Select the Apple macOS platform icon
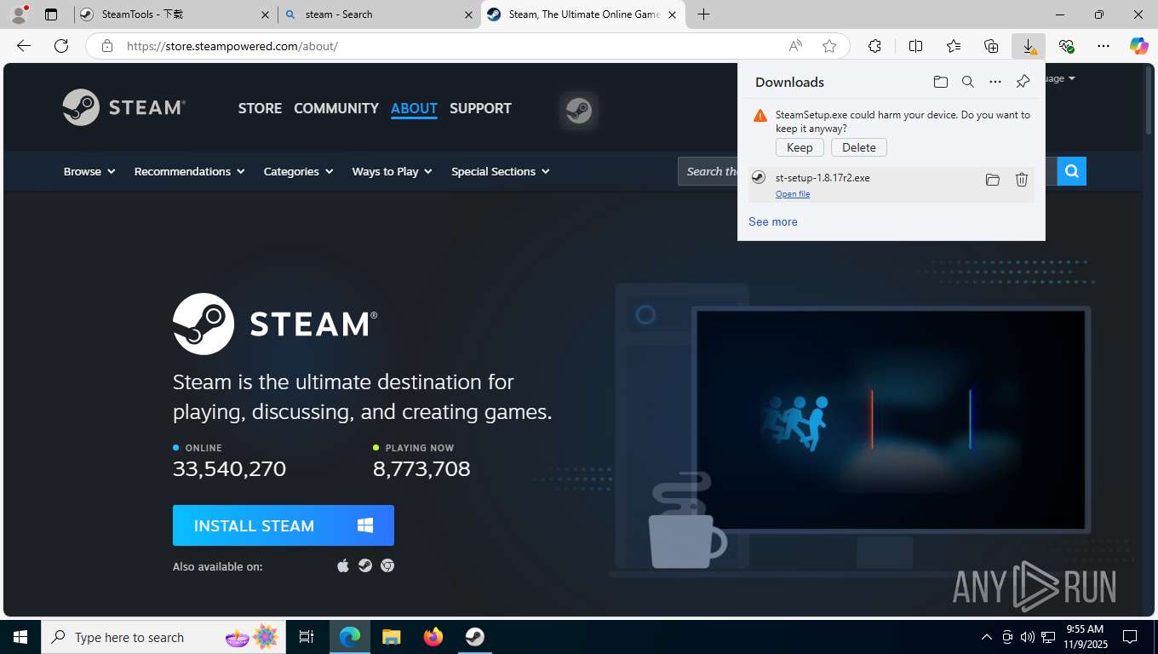 pyautogui.click(x=343, y=565)
